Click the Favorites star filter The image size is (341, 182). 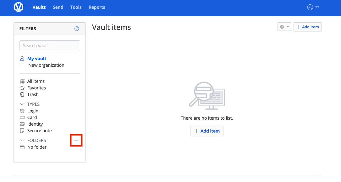[36, 88]
